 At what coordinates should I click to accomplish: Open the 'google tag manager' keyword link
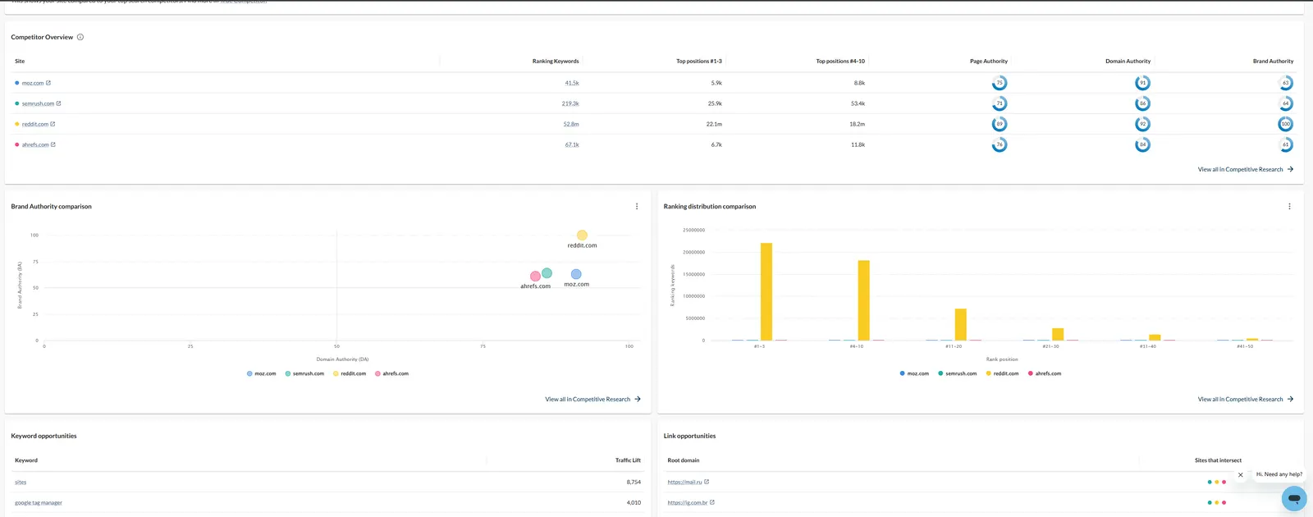point(39,502)
